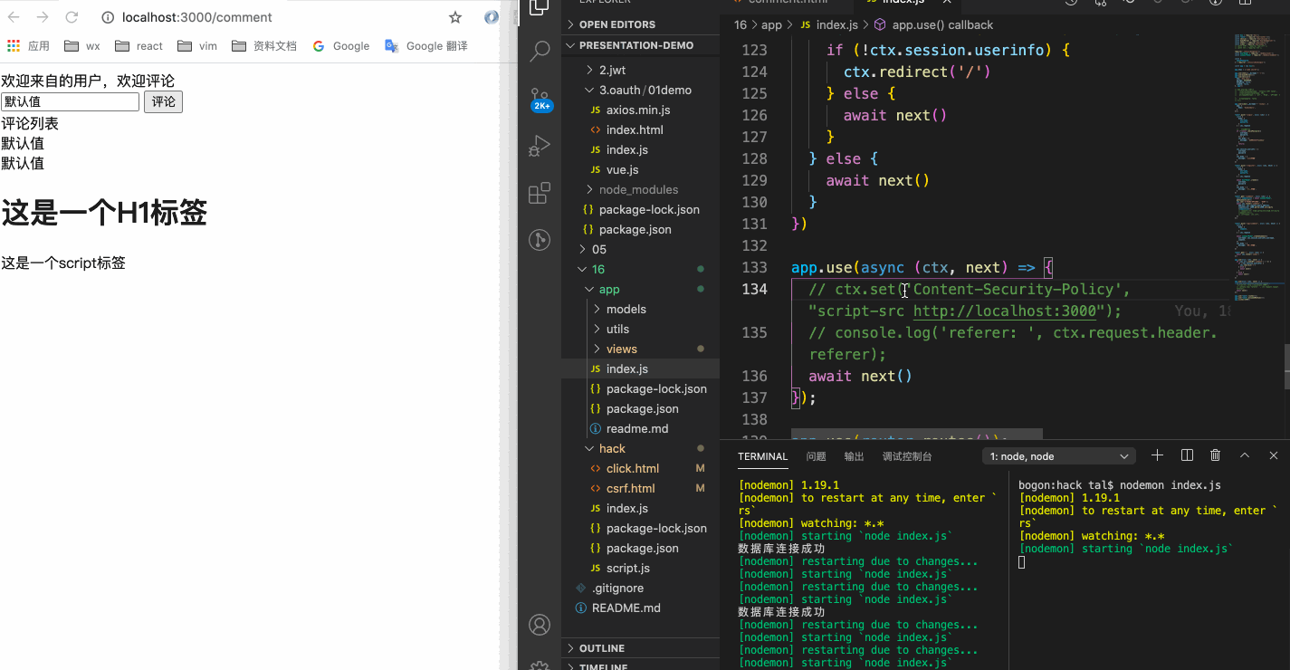Go back using the browser back arrow
This screenshot has width=1290, height=670.
14,17
